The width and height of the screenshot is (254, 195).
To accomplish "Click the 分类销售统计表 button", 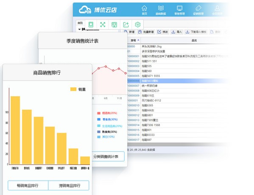I will (108, 156).
